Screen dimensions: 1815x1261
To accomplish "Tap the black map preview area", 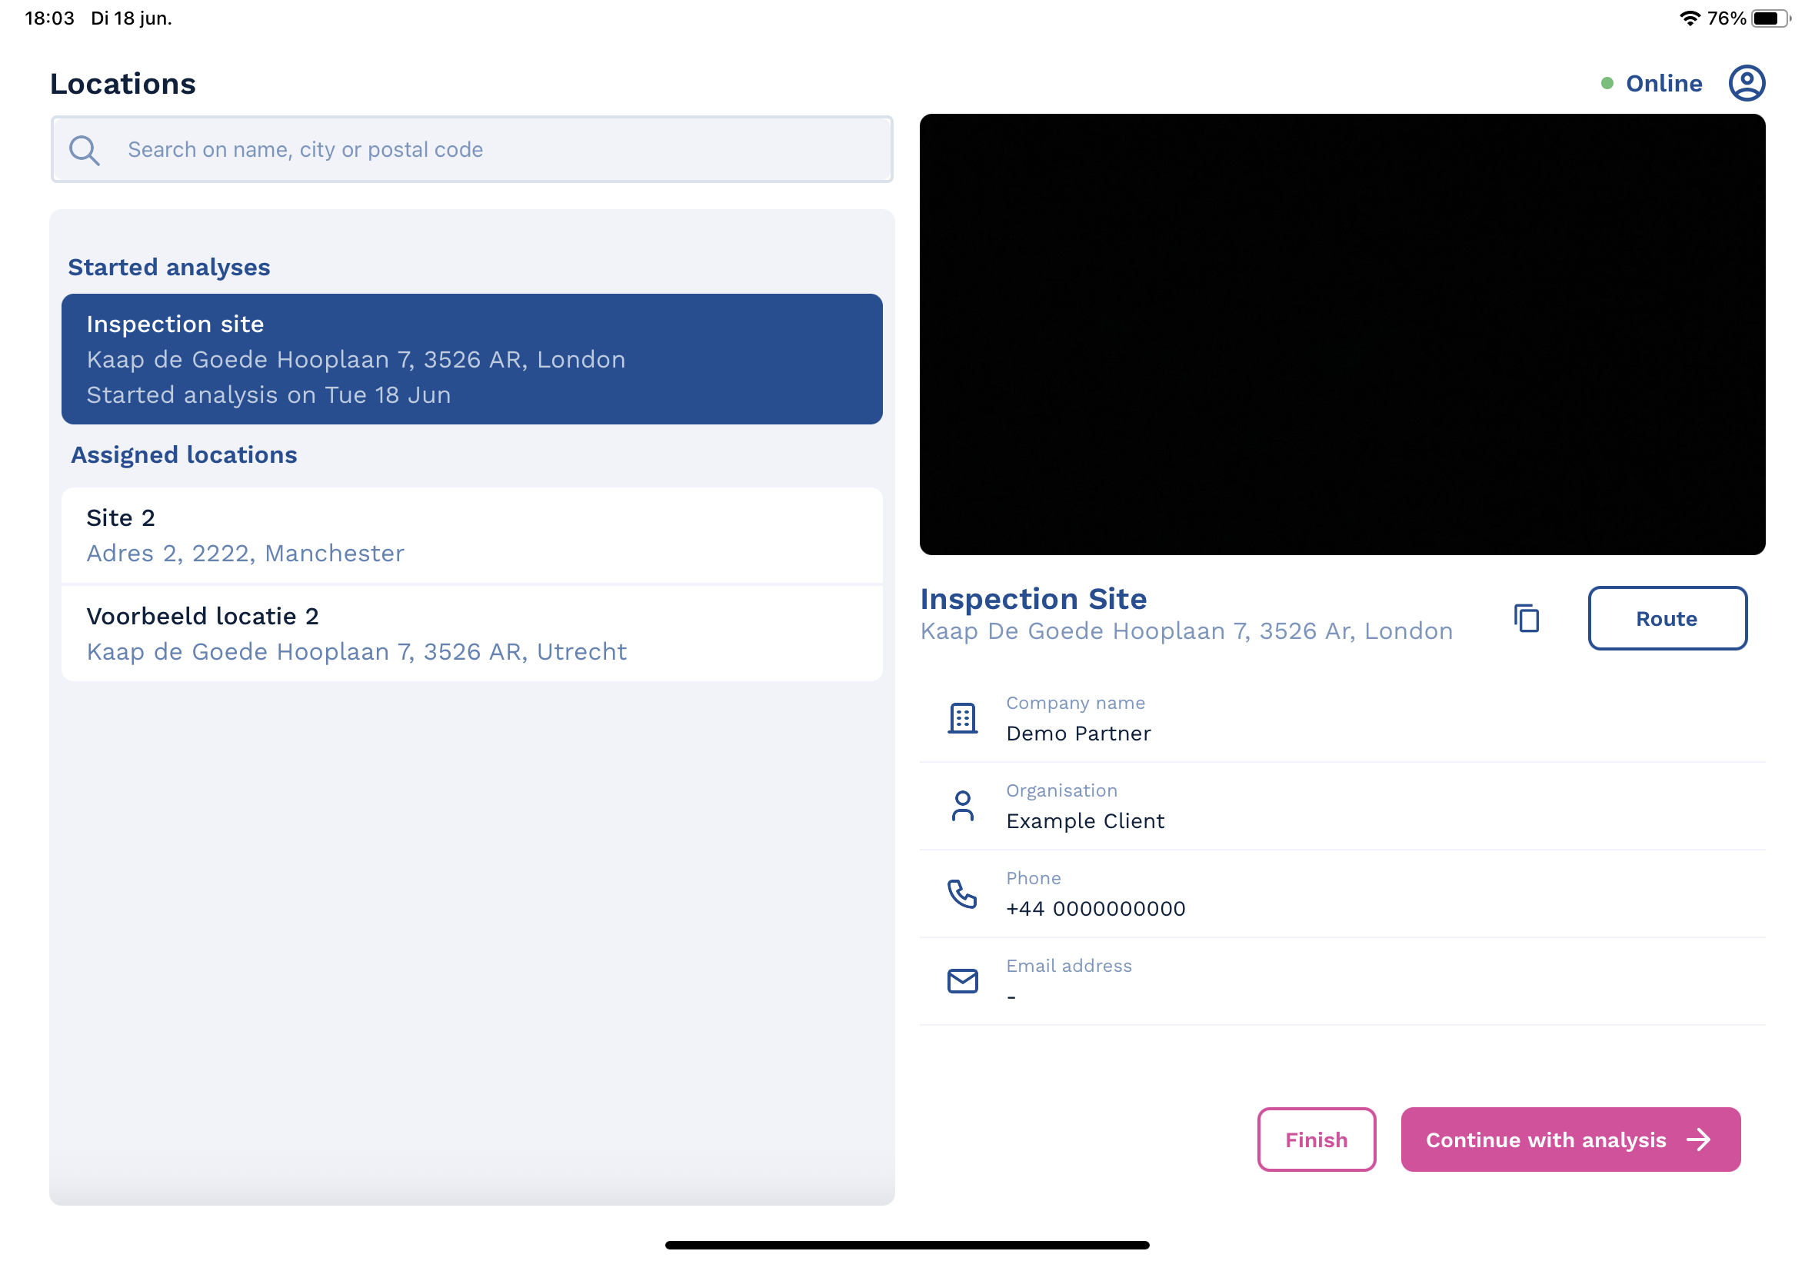I will (x=1342, y=334).
